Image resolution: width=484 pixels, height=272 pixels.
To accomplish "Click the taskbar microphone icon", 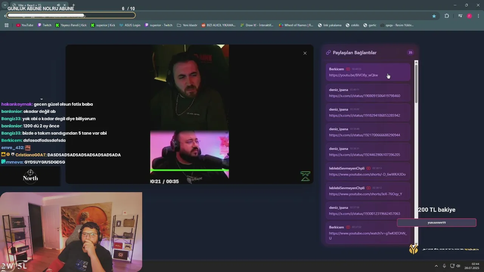I will 444,266.
